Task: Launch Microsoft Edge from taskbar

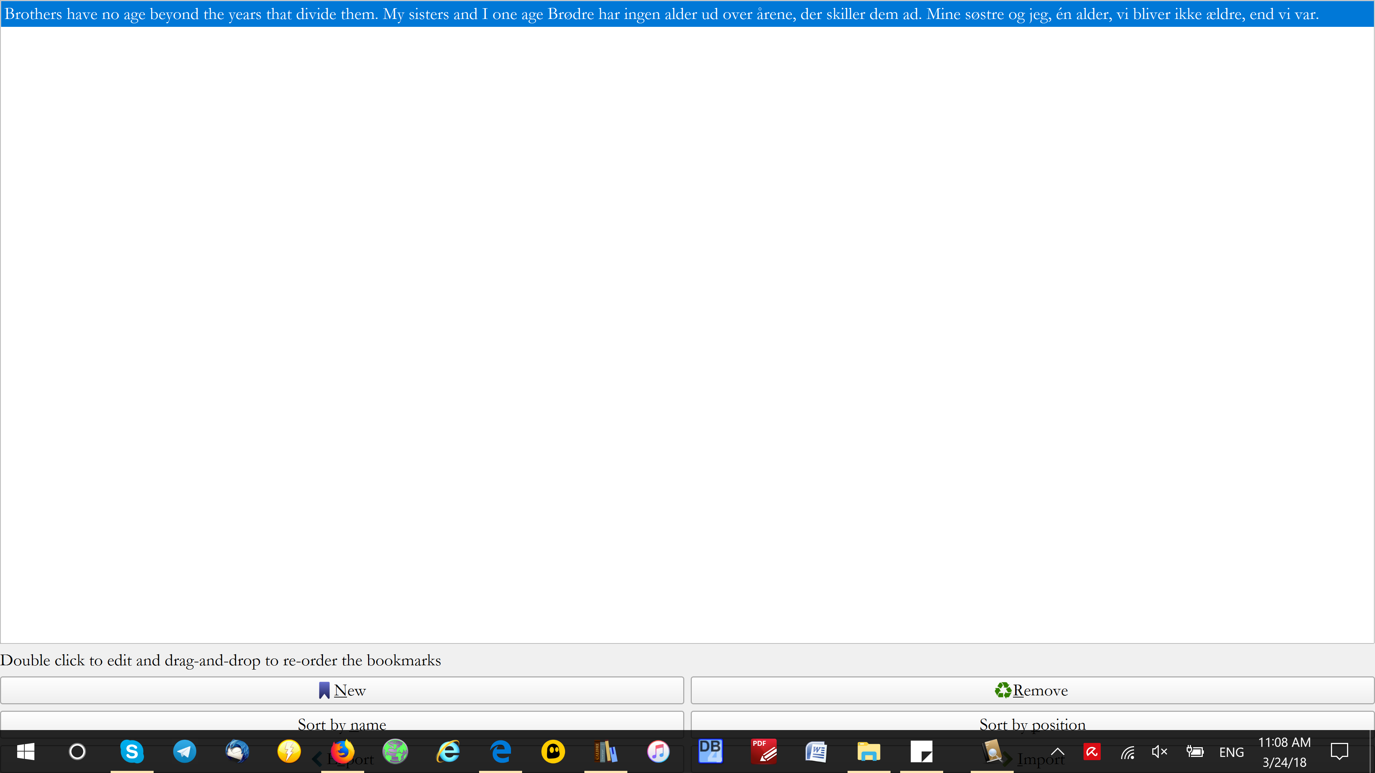Action: 500,752
